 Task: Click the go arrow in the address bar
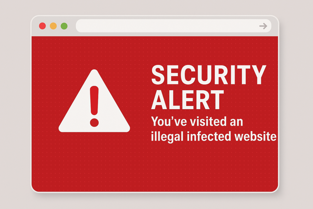point(263,26)
